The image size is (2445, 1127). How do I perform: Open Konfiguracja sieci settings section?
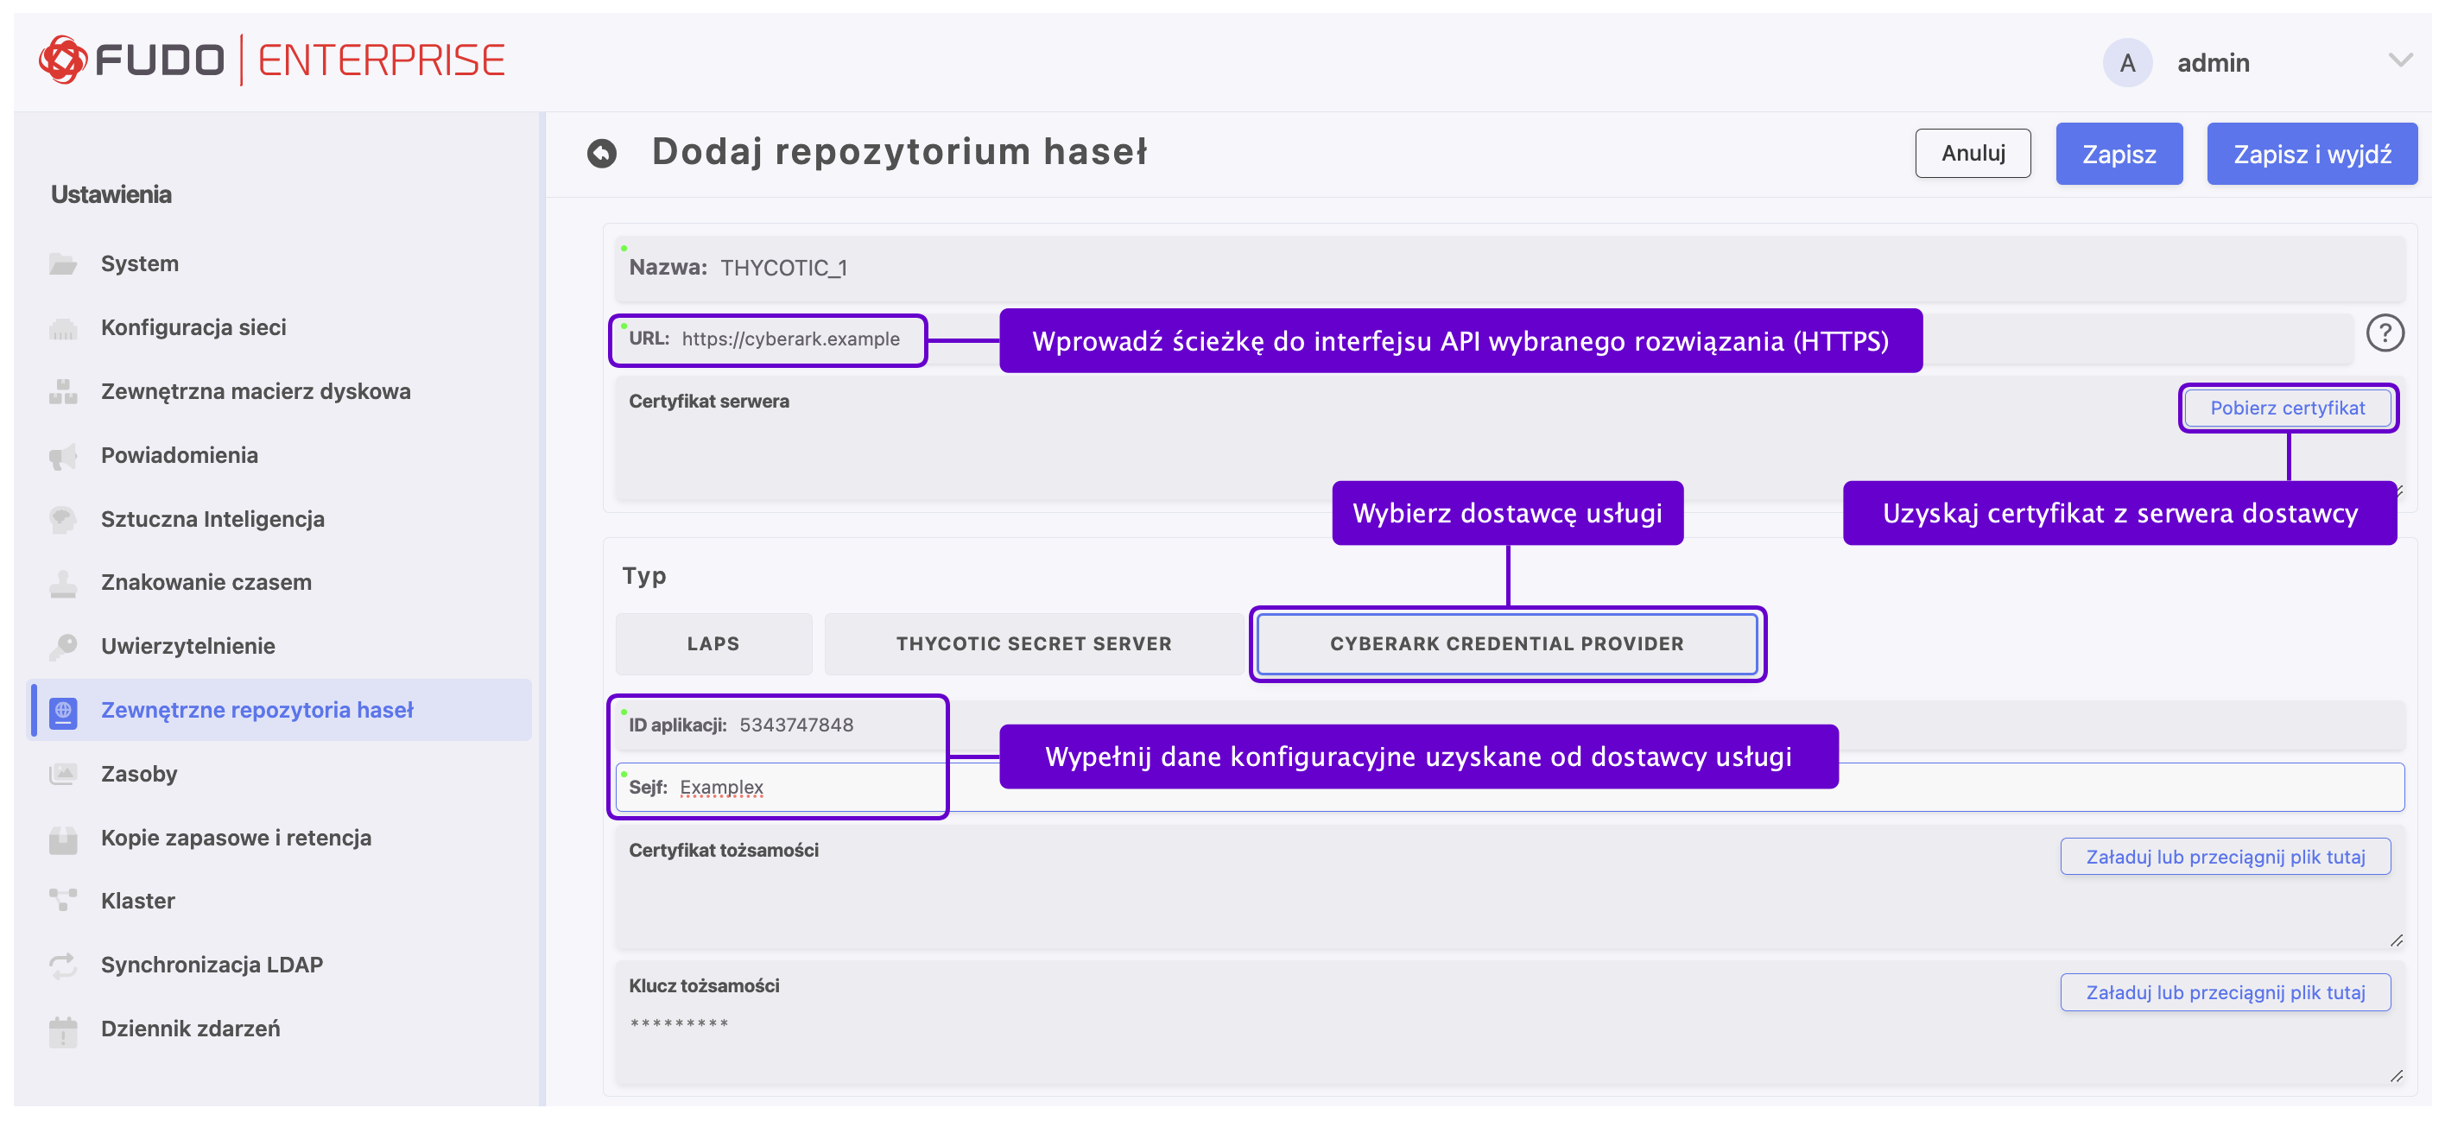tap(193, 327)
